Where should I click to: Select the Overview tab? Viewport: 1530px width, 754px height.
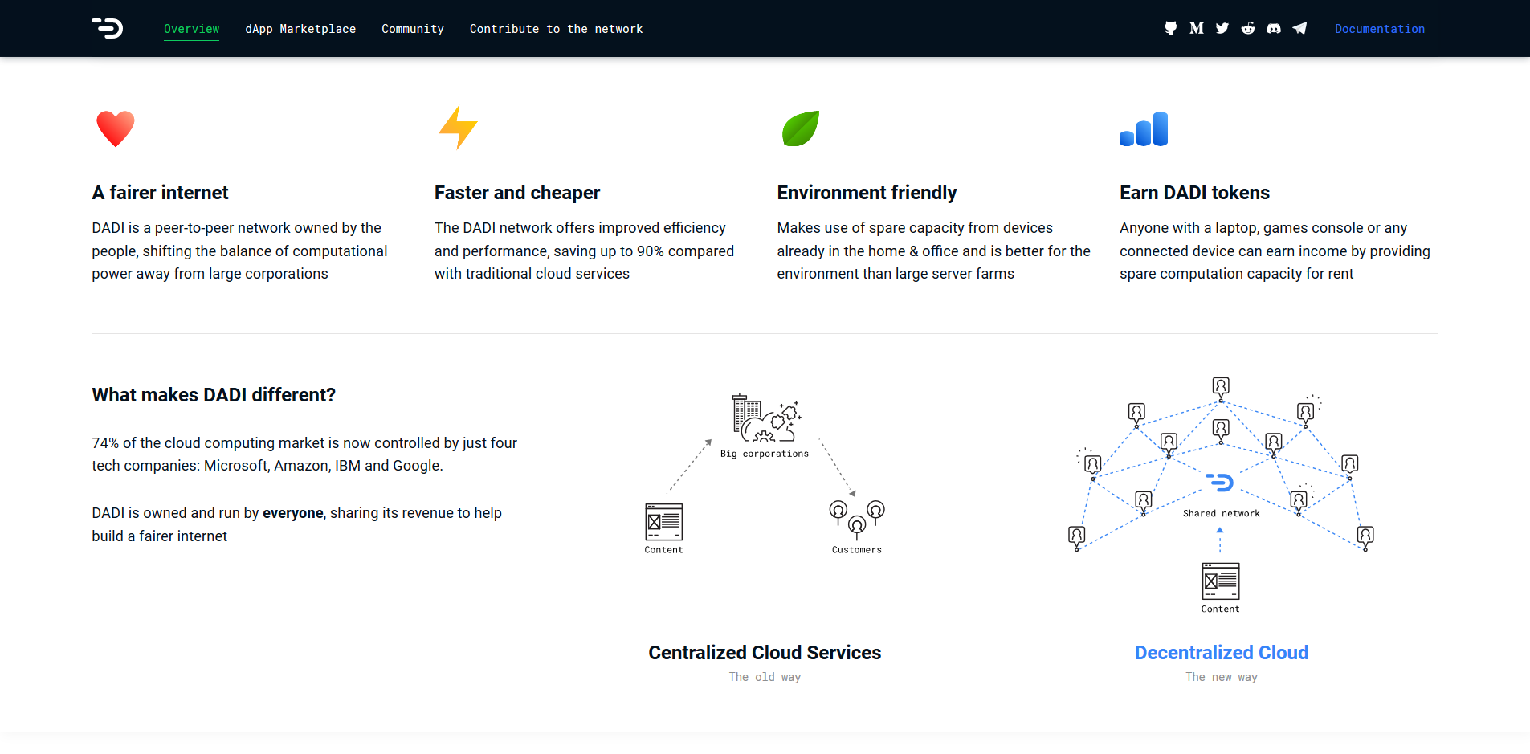pos(191,29)
